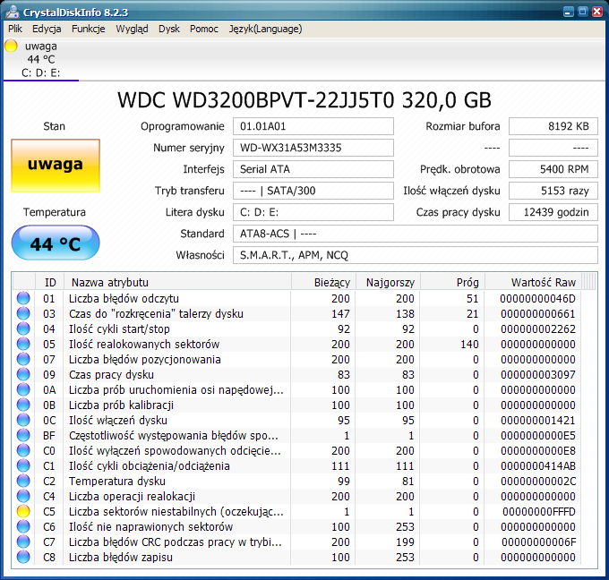The image size is (609, 580).
Task: Click status icon for row 0A
Action: tap(23, 389)
